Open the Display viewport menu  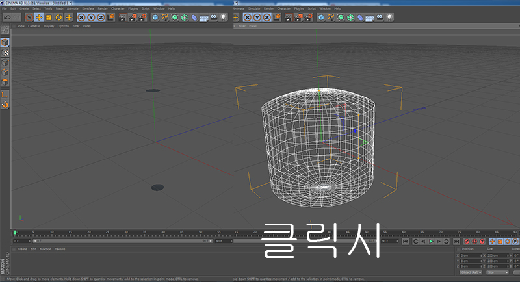49,26
